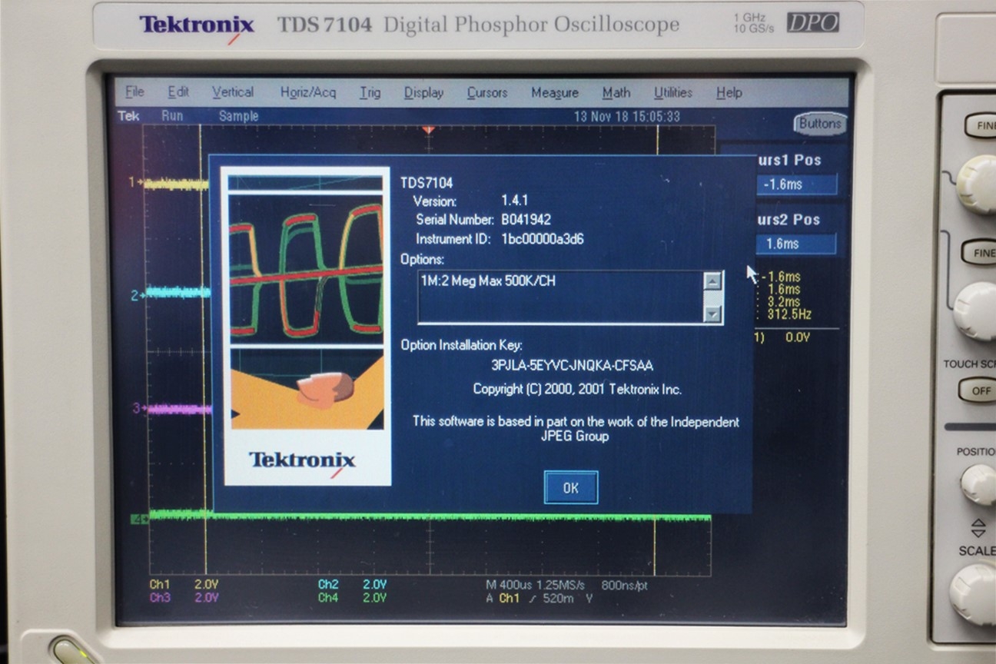Image resolution: width=996 pixels, height=664 pixels.
Task: Open the Cursors menu
Action: 487,92
